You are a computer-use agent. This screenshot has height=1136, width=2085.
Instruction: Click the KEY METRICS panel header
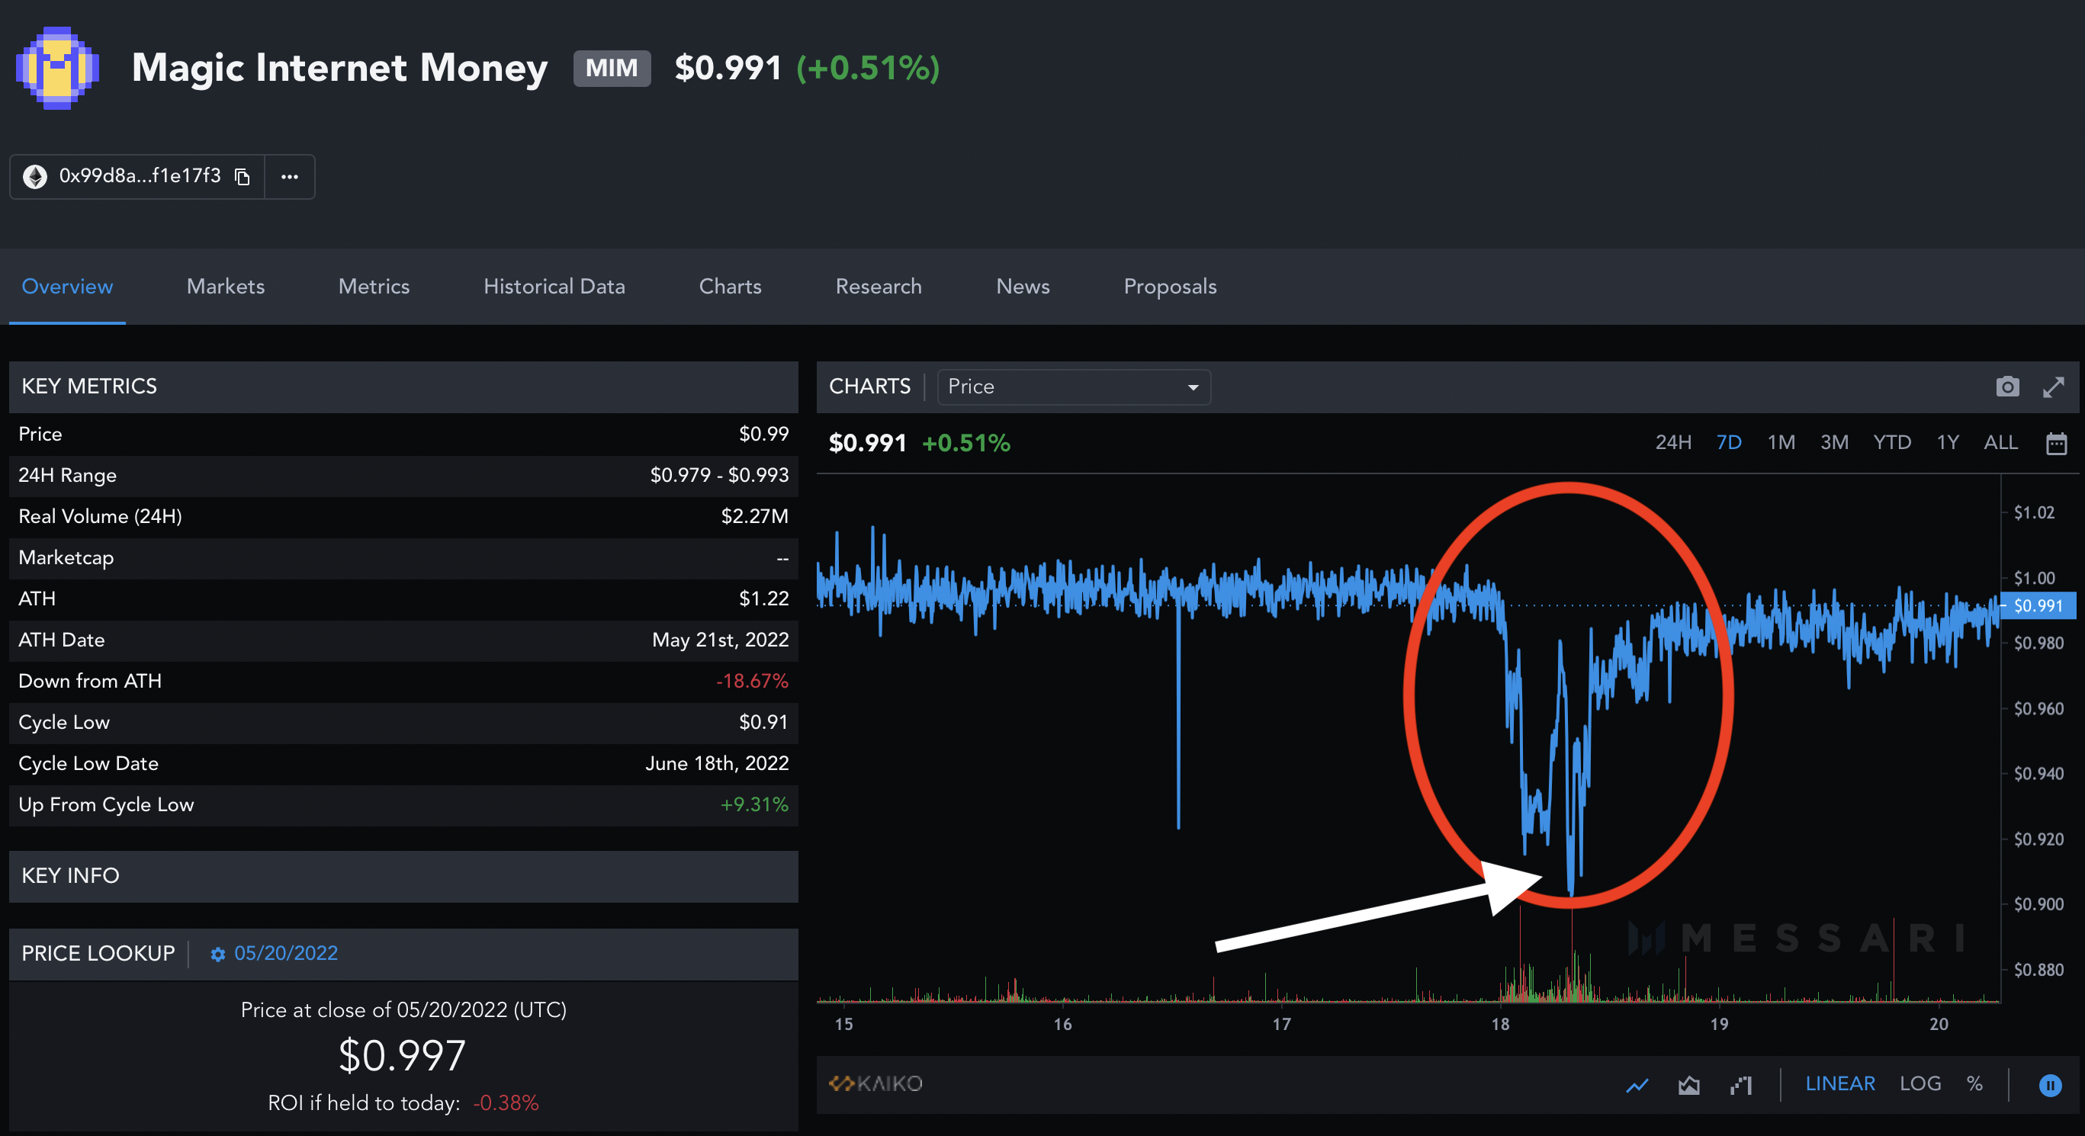pyautogui.click(x=403, y=387)
